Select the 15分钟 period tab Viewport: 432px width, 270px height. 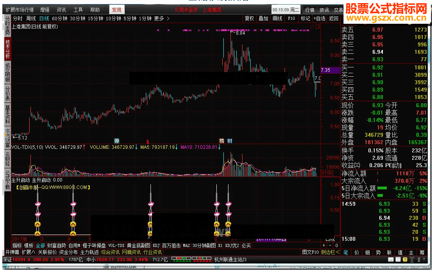95,18
